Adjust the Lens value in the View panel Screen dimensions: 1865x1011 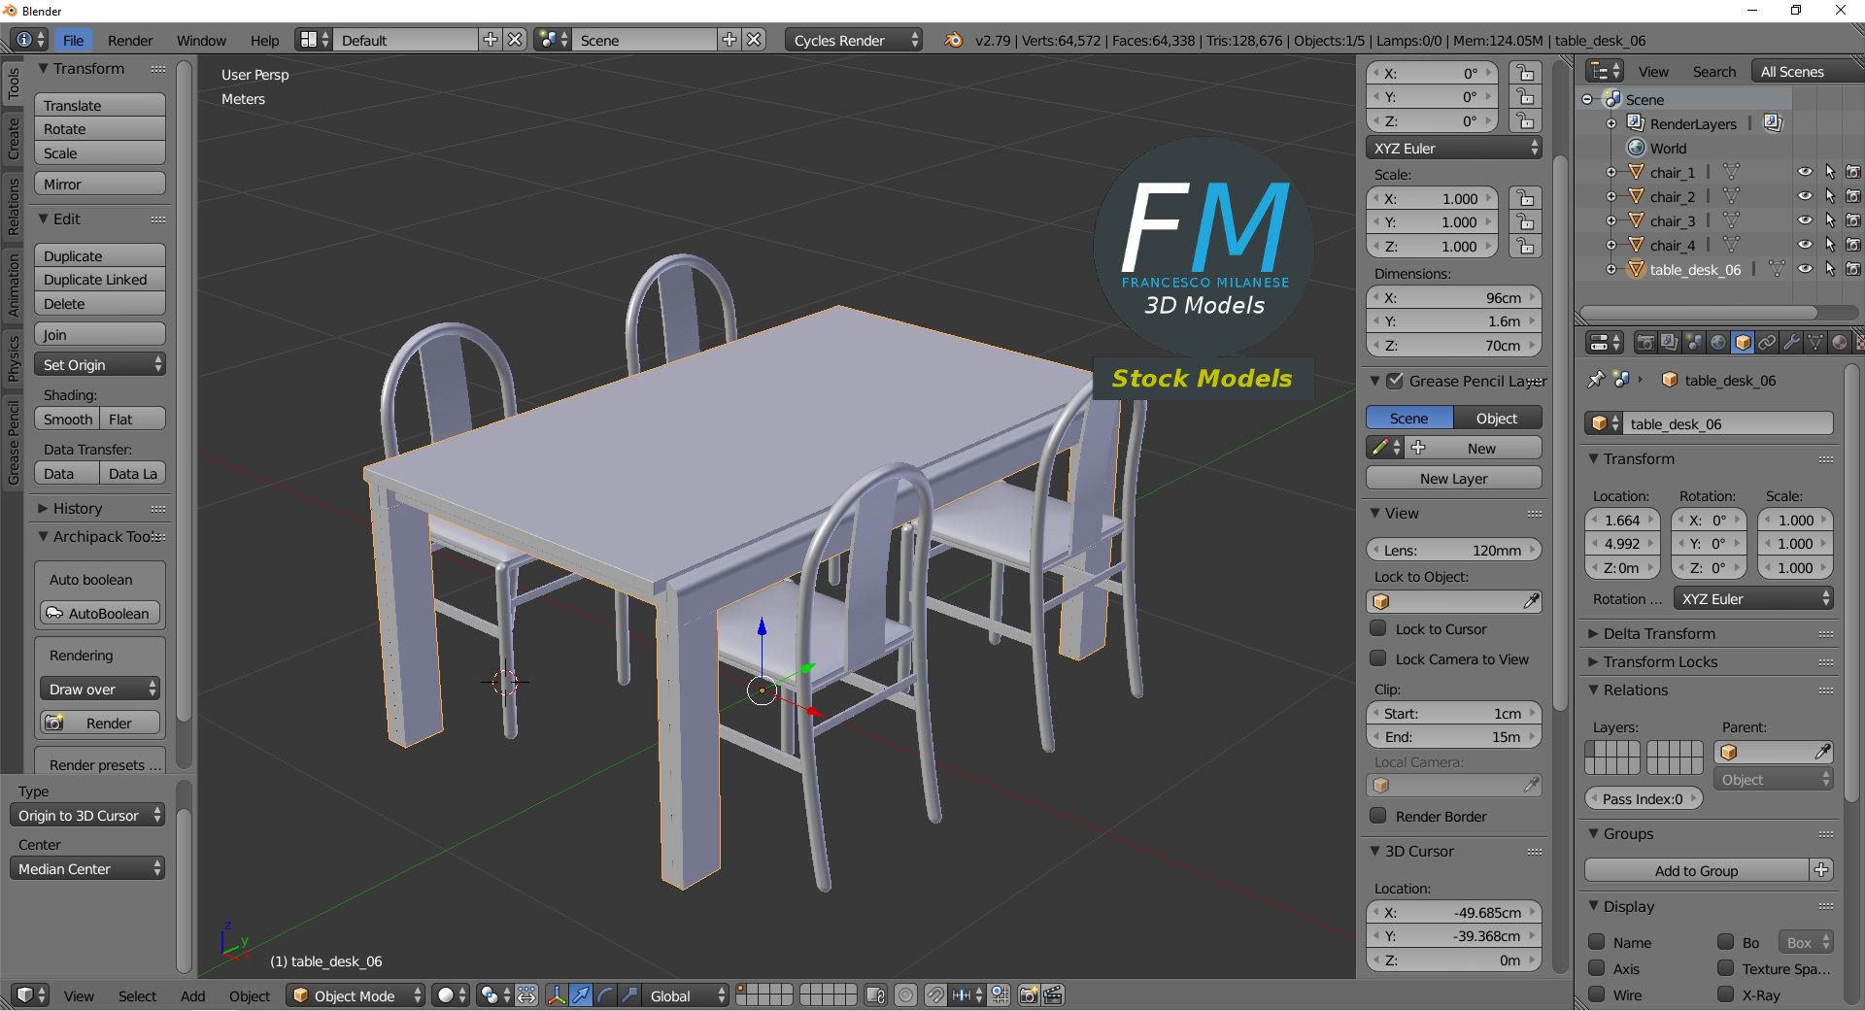pos(1454,550)
